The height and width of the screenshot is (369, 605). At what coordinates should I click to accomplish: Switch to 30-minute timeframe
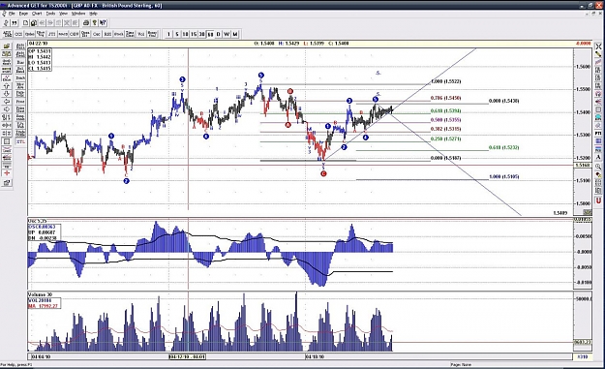201,34
